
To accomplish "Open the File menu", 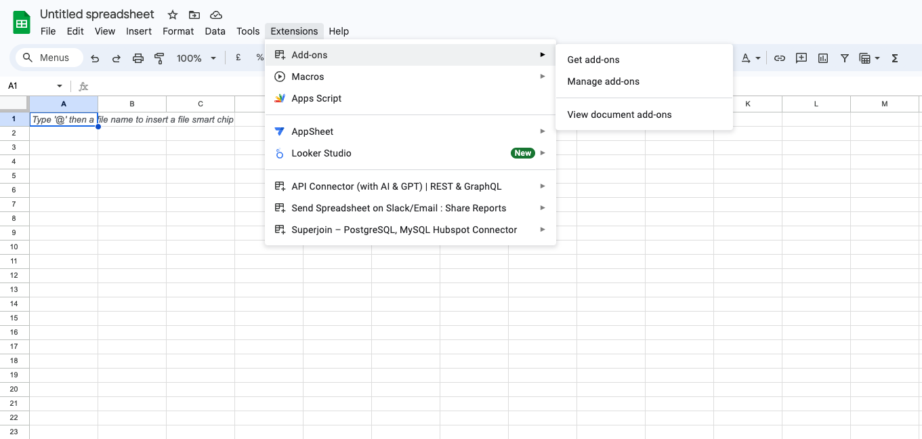I will (48, 31).
